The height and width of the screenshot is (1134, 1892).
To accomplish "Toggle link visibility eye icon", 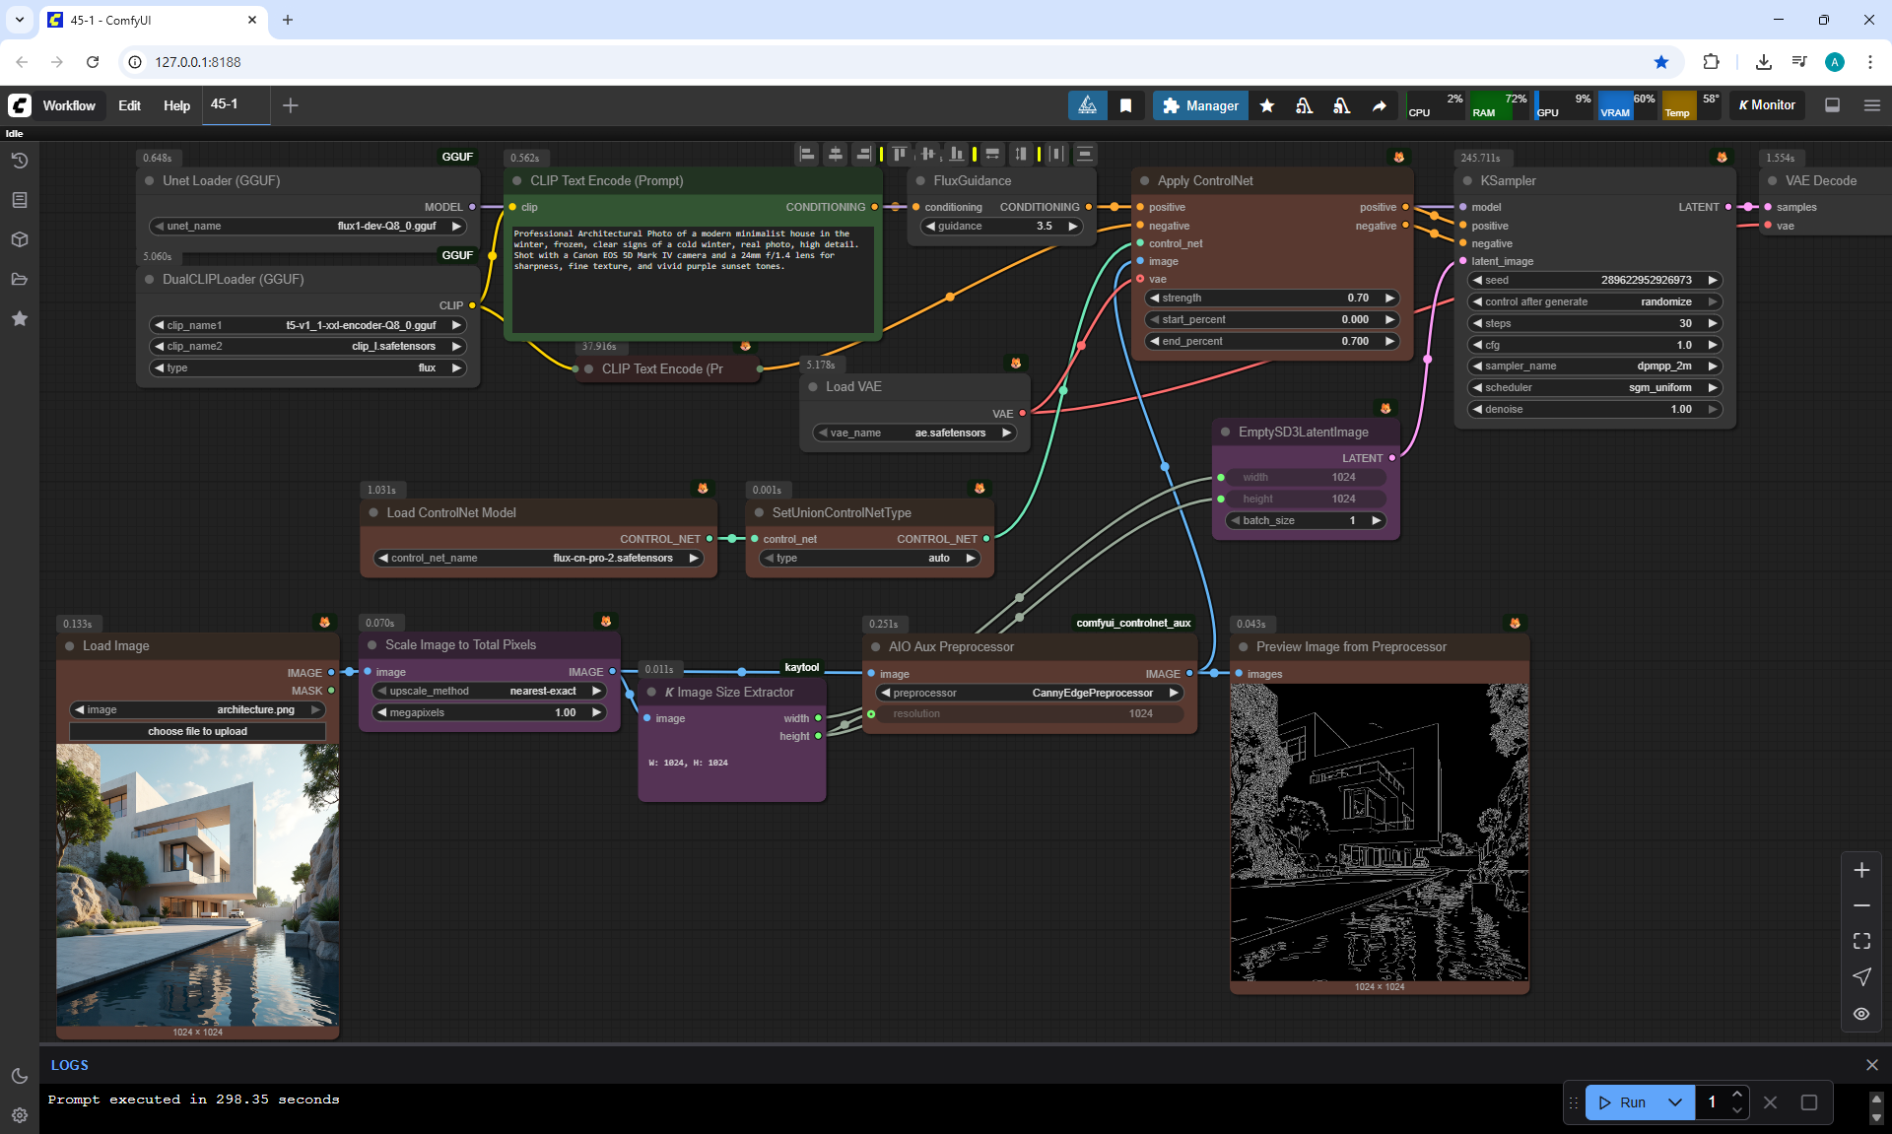I will [x=1860, y=1013].
